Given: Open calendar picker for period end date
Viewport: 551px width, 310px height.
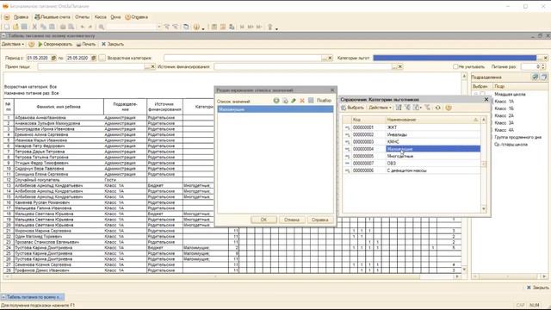Looking at the screenshot, I should [x=94, y=58].
